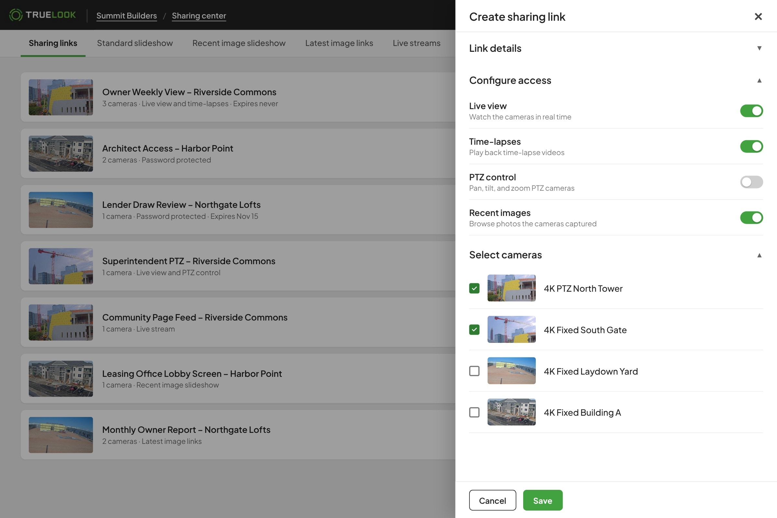Select the 4K Fixed Laydown Yard label
This screenshot has width=777, height=518.
591,371
